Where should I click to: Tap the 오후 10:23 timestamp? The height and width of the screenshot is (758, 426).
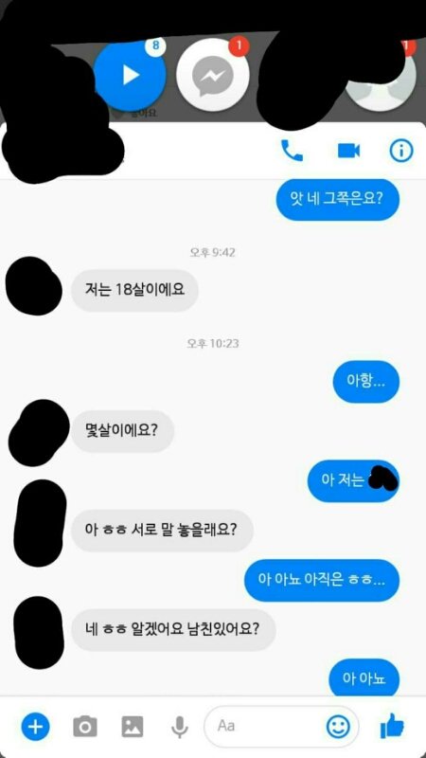(213, 344)
